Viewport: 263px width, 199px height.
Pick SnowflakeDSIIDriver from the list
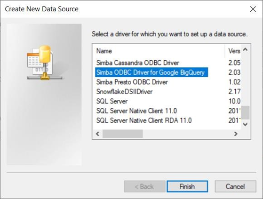pyautogui.click(x=124, y=92)
